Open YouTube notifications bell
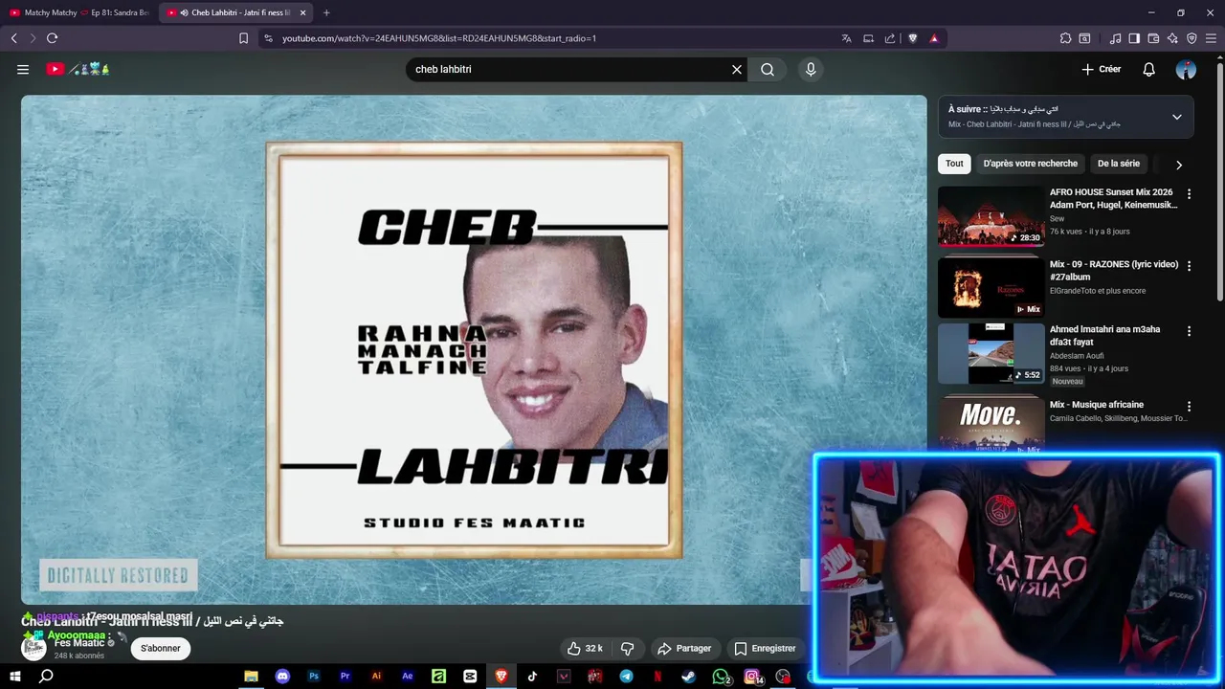Screen dimensions: 1225x689 coord(1149,69)
